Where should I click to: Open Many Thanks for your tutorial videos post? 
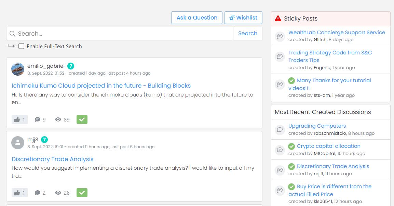pyautogui.click(x=334, y=80)
